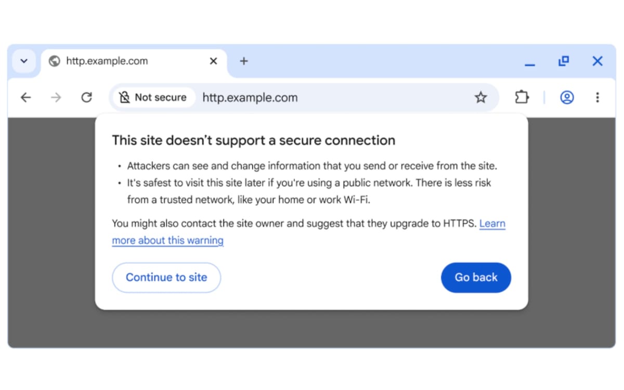Open the profile account icon
The width and height of the screenshot is (624, 390).
tap(567, 97)
